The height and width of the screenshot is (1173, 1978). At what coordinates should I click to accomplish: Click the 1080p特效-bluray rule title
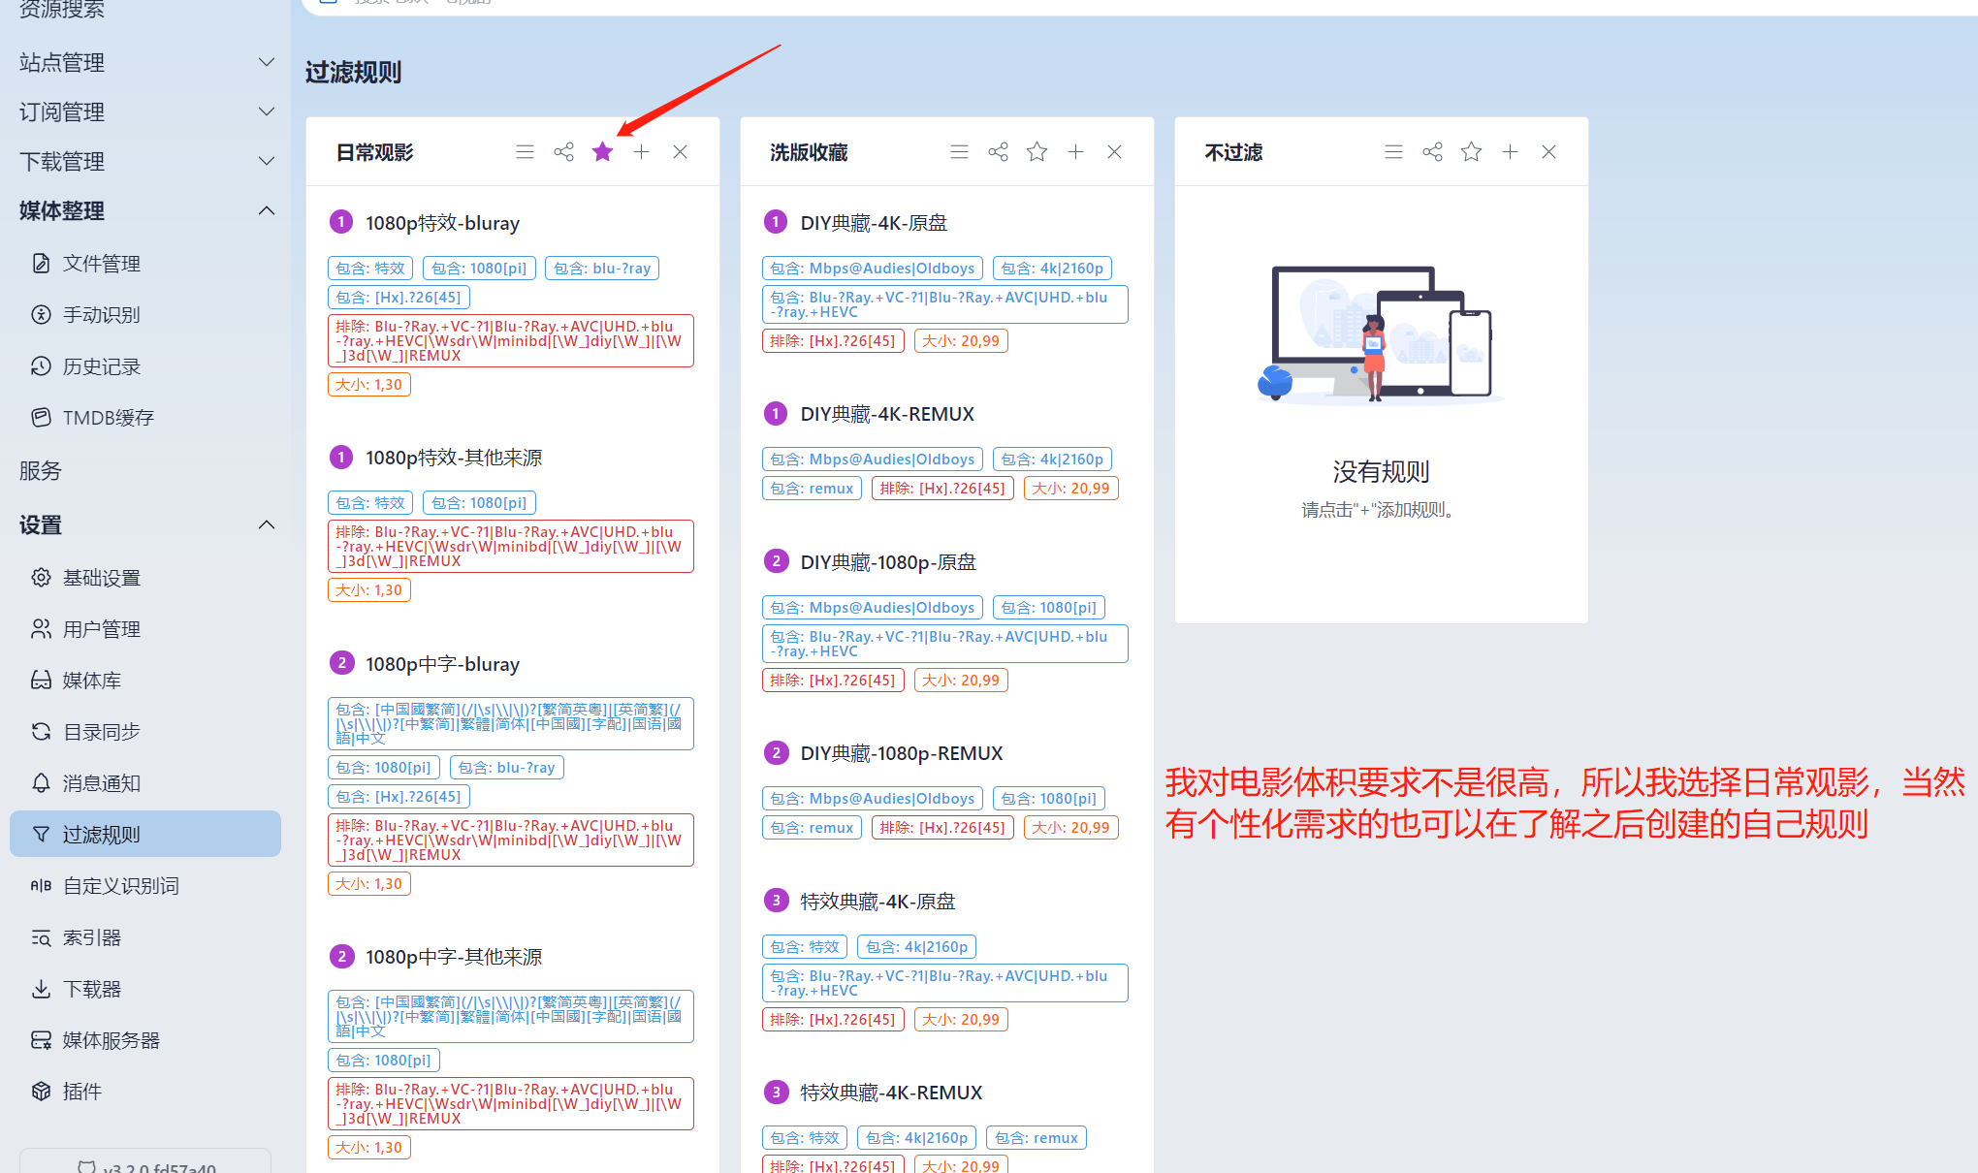(x=442, y=223)
